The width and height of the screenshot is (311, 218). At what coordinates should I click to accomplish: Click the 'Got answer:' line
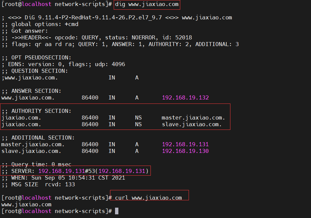tap(29, 31)
